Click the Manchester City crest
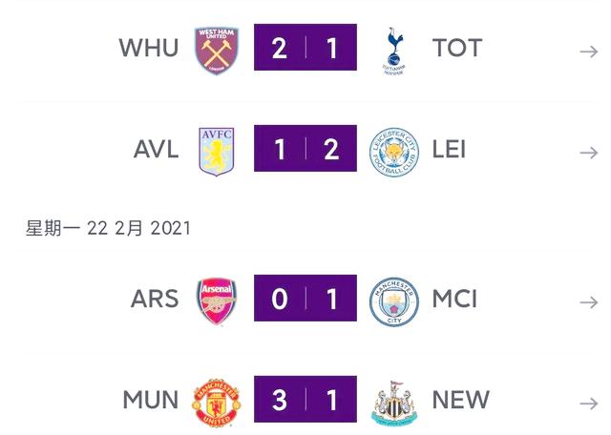Screen dimensions: 611x435 [393, 300]
